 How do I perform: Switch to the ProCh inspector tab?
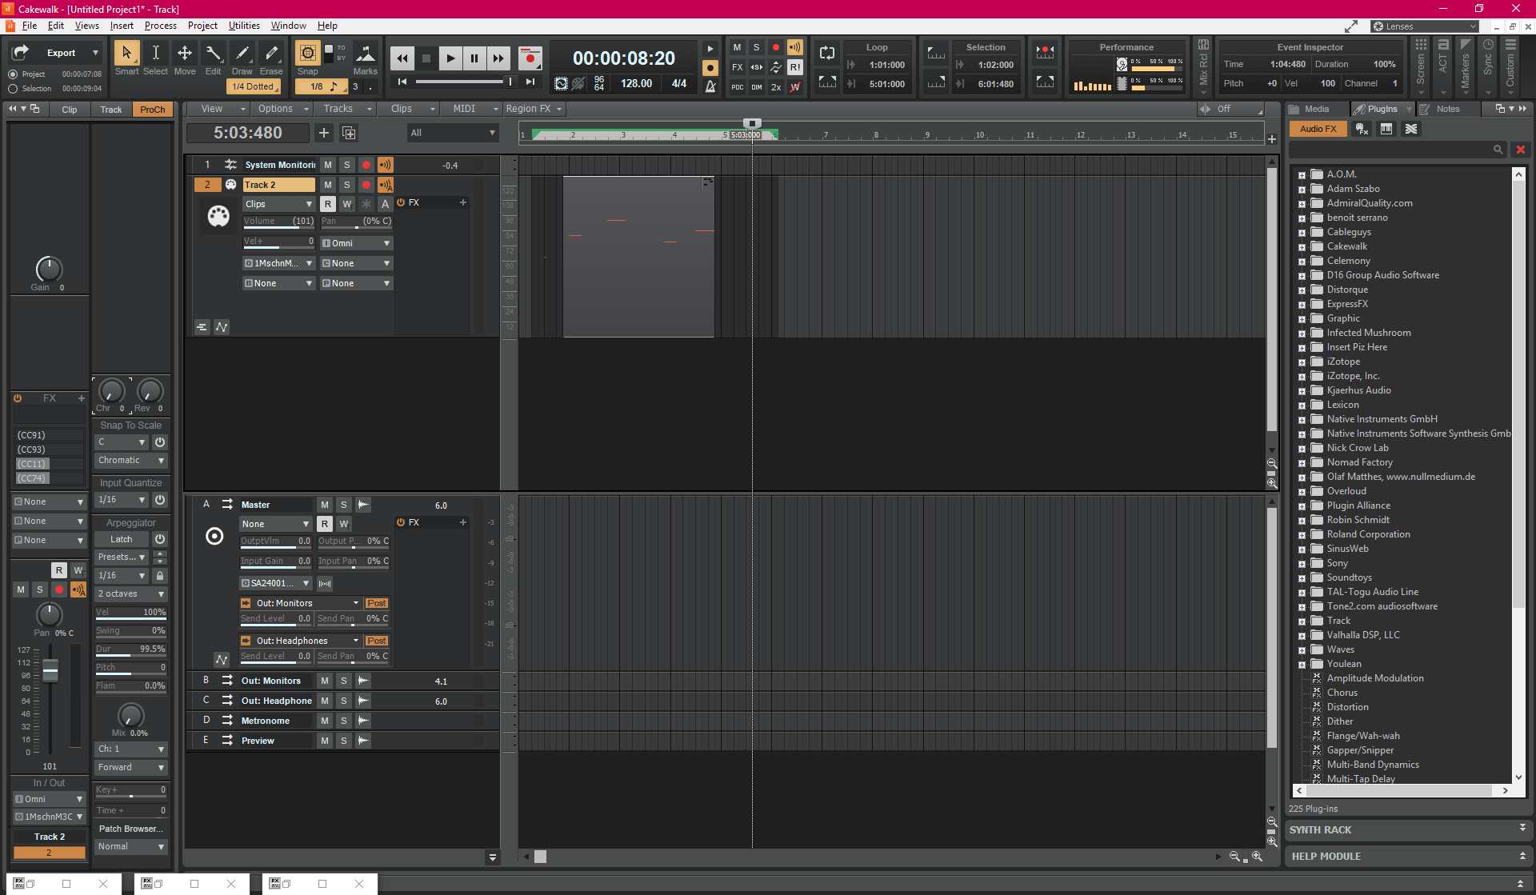(x=152, y=110)
